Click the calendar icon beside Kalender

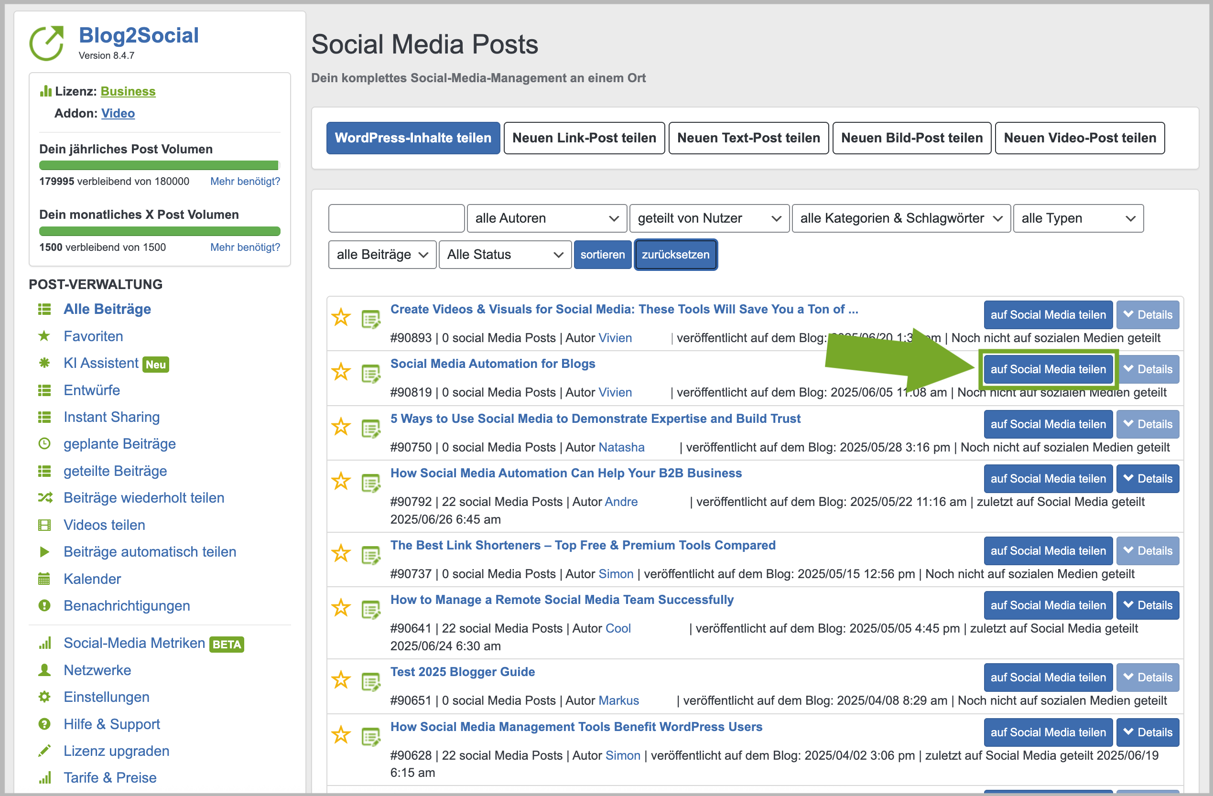coord(44,579)
